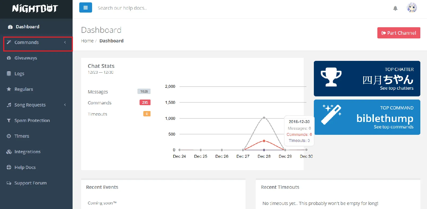Expand the Commands submenu chevron
The width and height of the screenshot is (427, 209).
click(x=65, y=42)
